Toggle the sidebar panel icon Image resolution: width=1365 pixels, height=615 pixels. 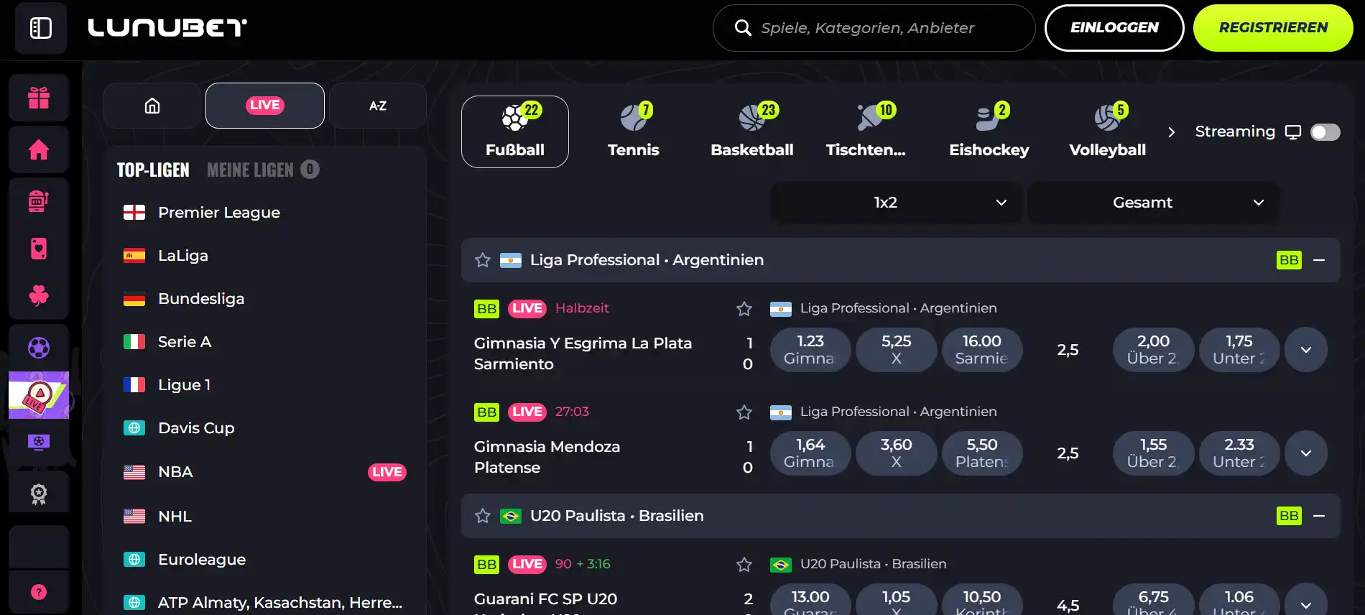[x=41, y=28]
